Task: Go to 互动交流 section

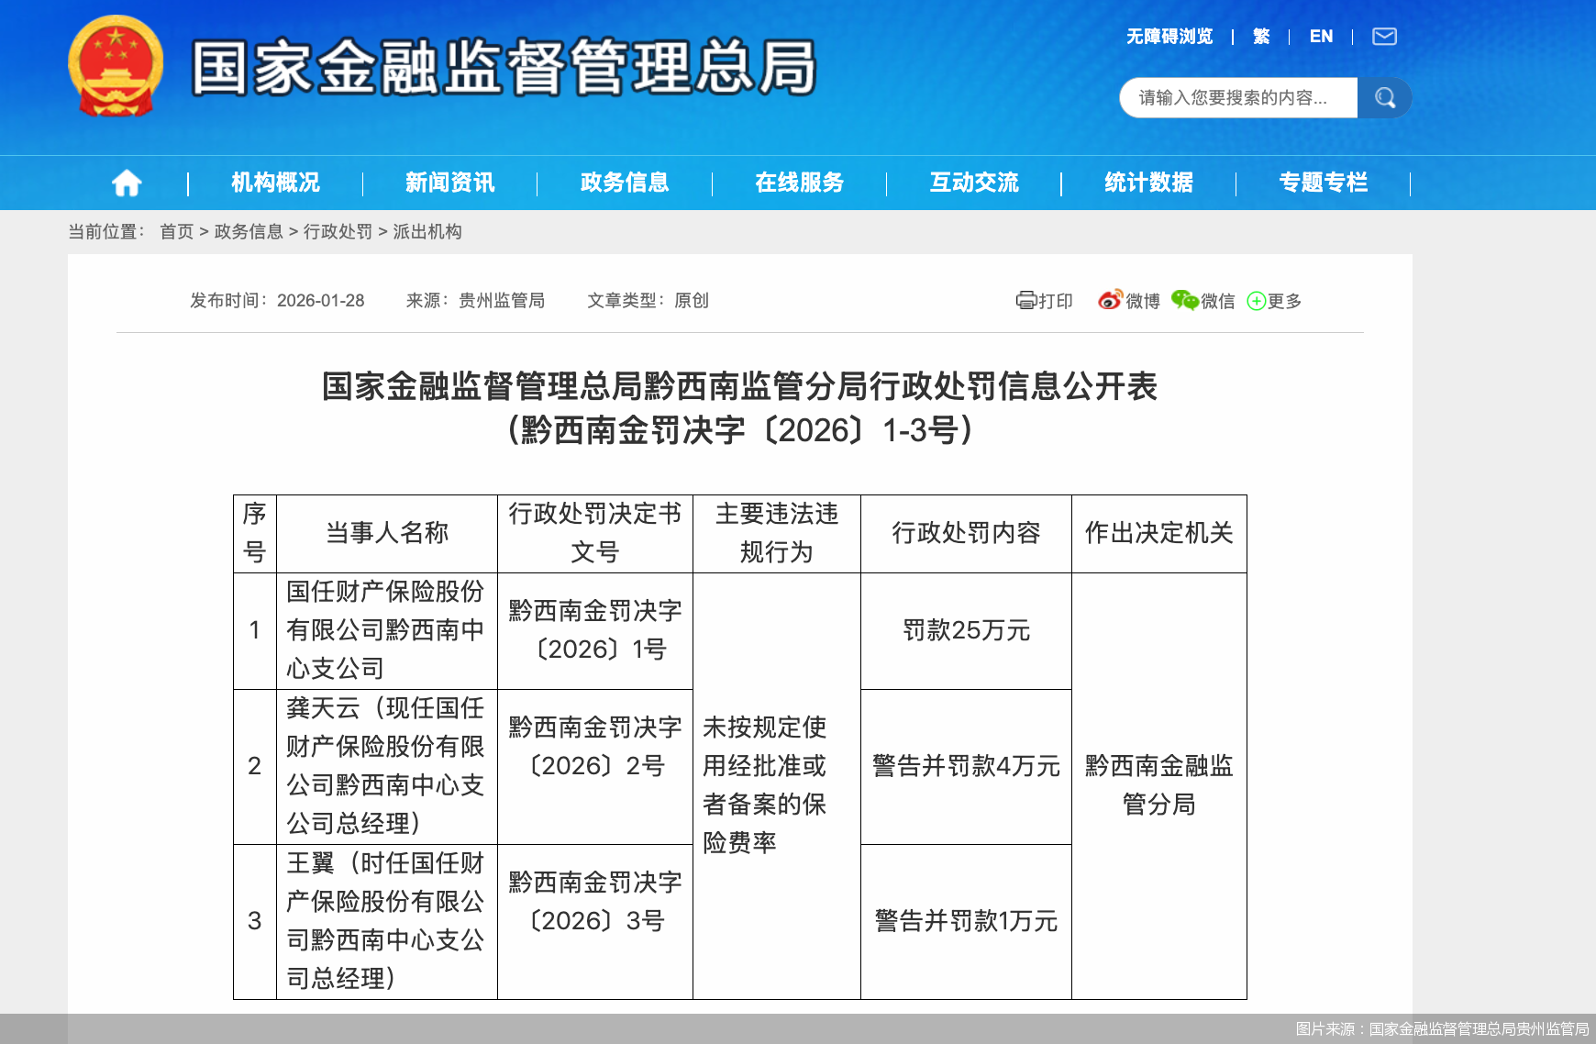Action: coord(974,183)
